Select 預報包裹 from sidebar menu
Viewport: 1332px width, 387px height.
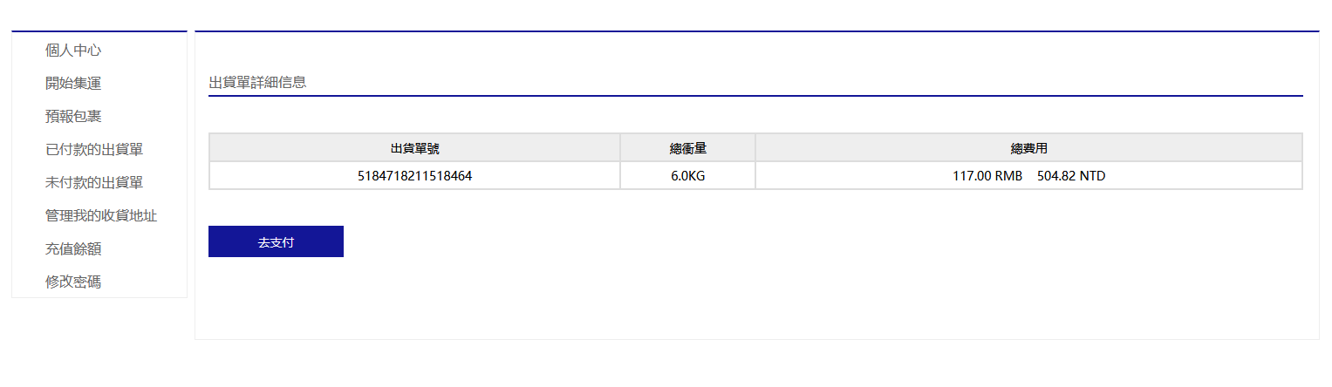(73, 117)
